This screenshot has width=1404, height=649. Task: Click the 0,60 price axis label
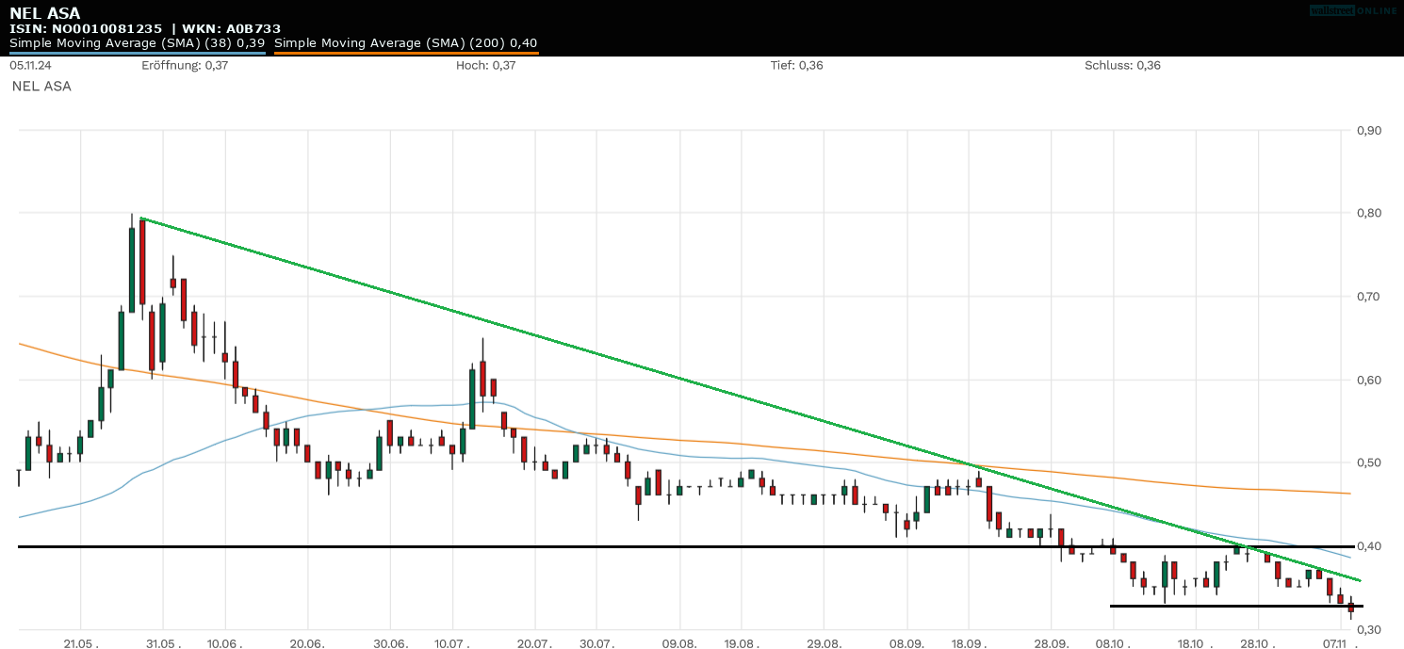tap(1368, 380)
